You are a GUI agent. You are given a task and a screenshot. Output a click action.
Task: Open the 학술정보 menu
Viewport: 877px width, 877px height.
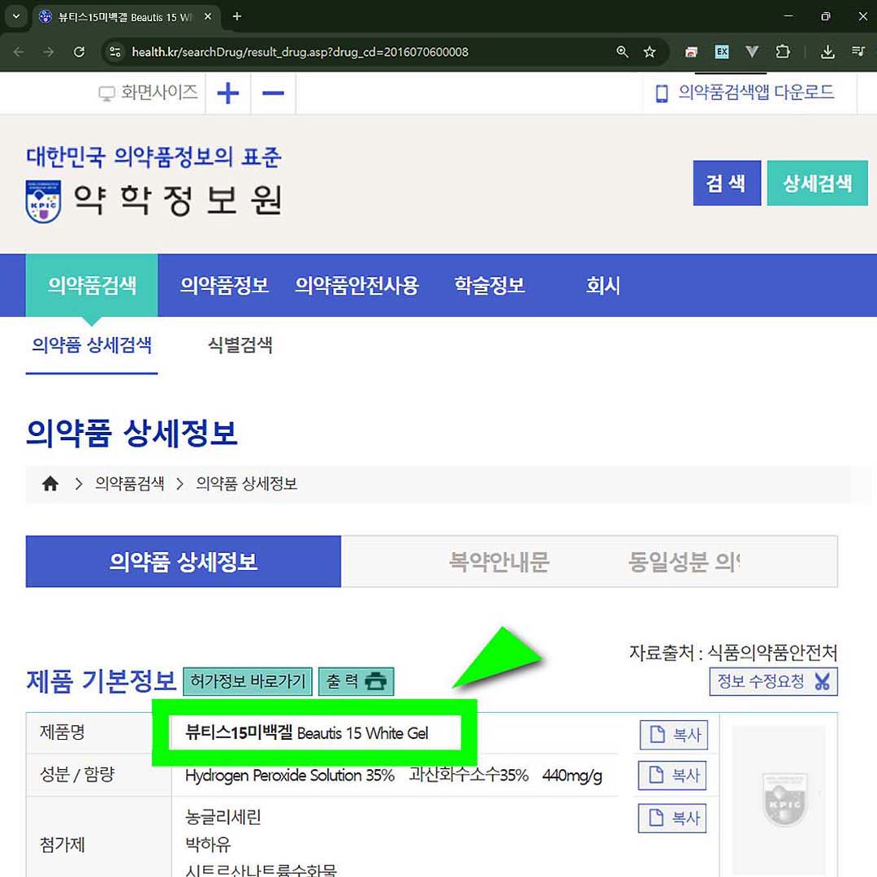(490, 286)
